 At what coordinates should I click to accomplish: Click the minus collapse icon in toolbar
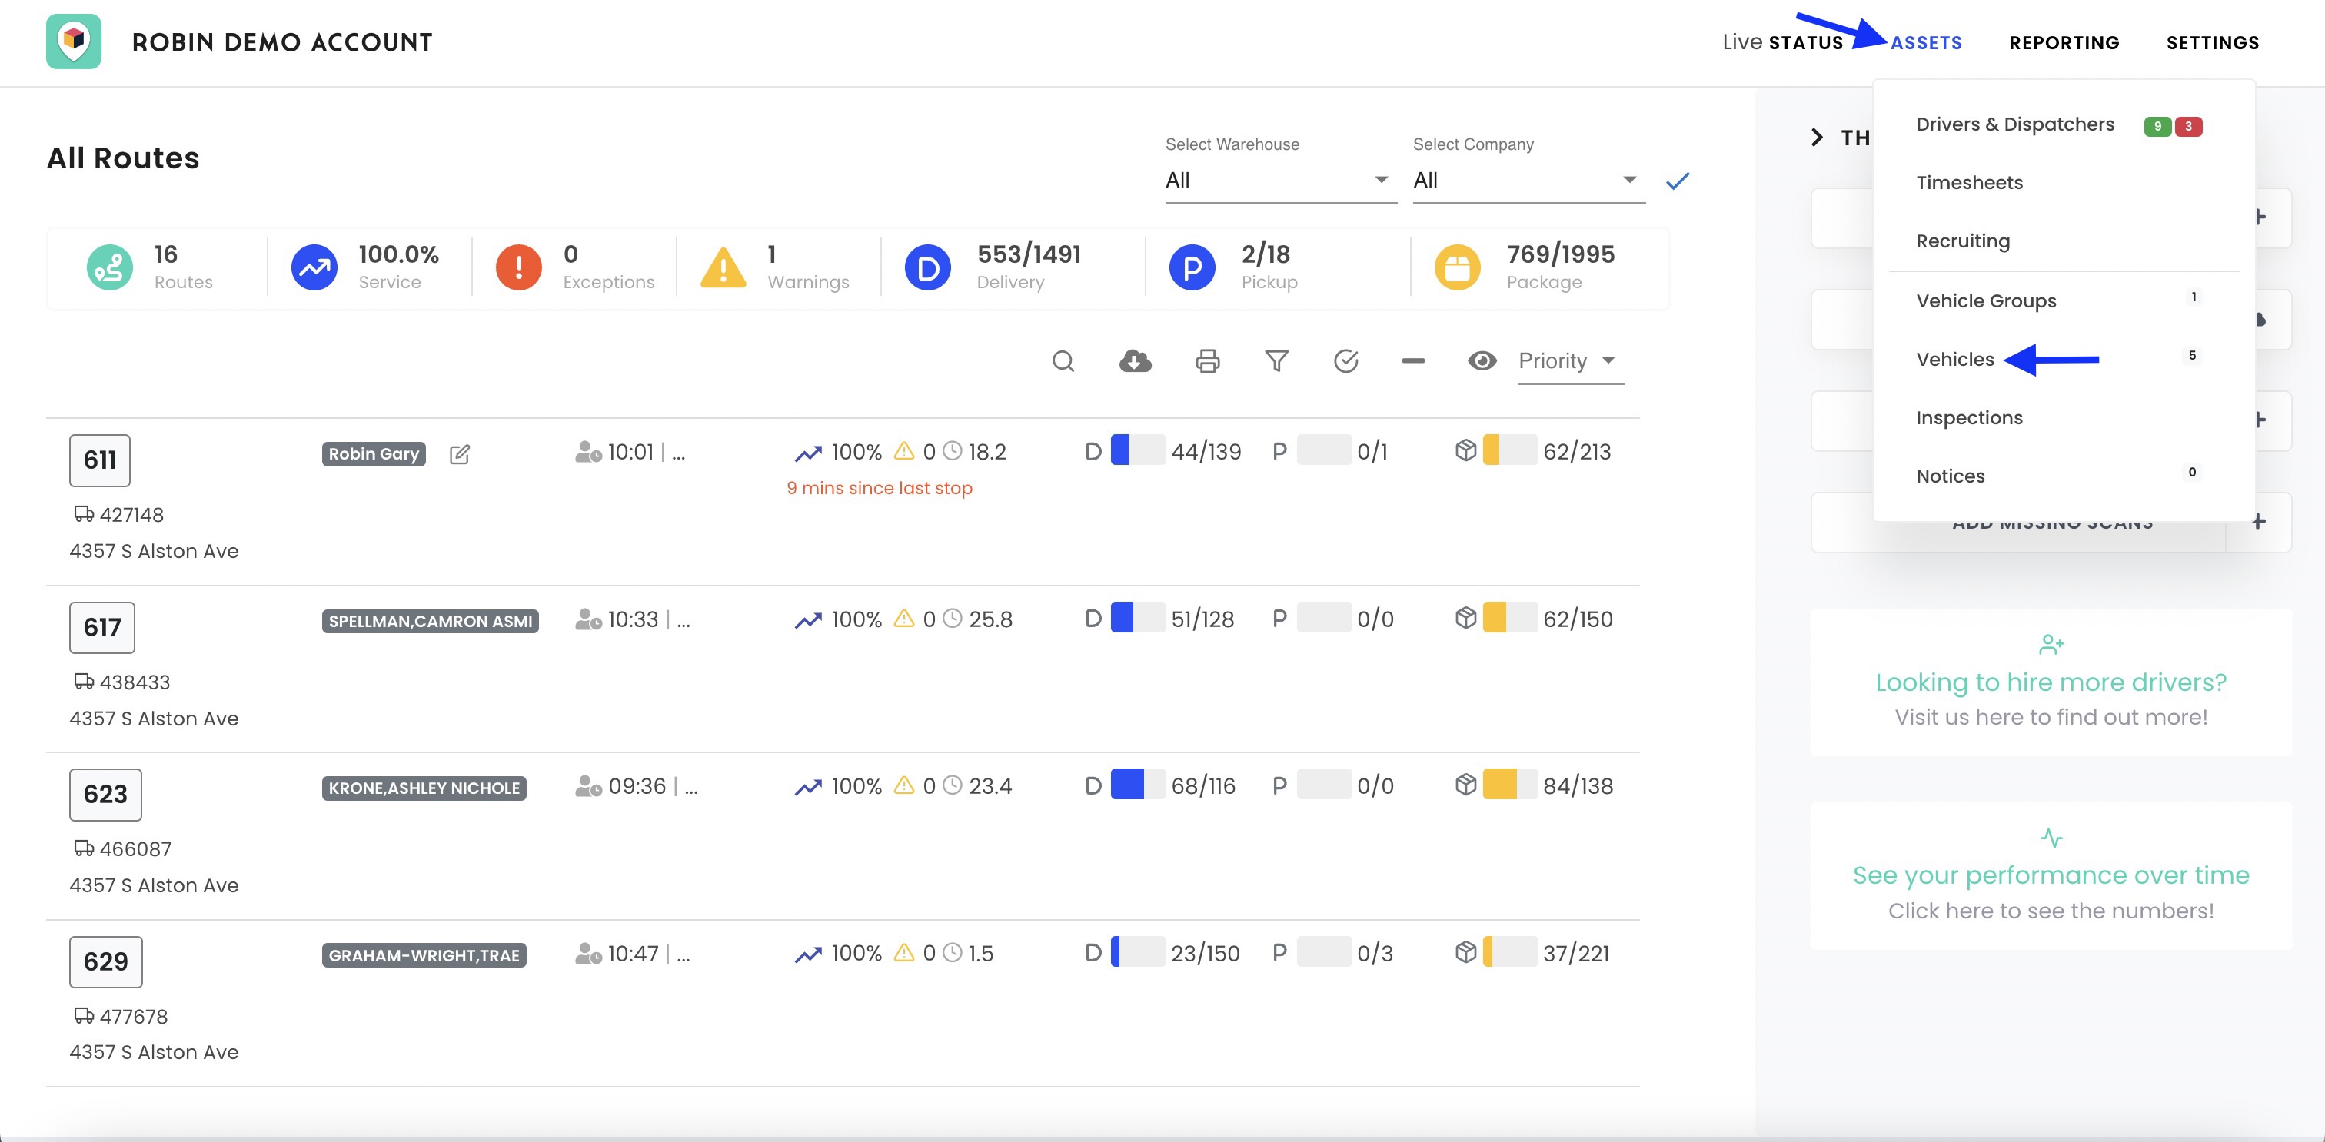pos(1413,362)
